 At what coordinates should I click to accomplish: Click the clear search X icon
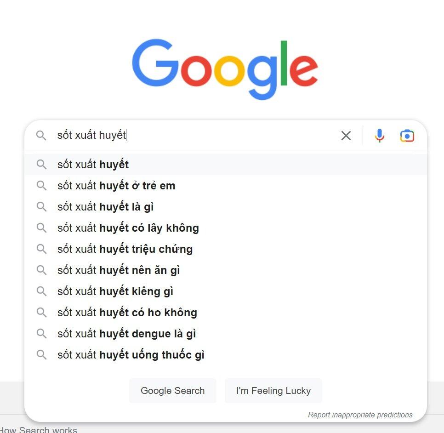pos(346,136)
